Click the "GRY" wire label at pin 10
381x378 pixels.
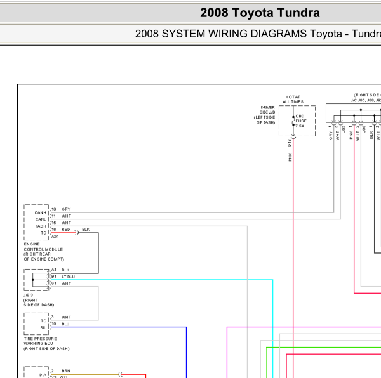pyautogui.click(x=66, y=209)
